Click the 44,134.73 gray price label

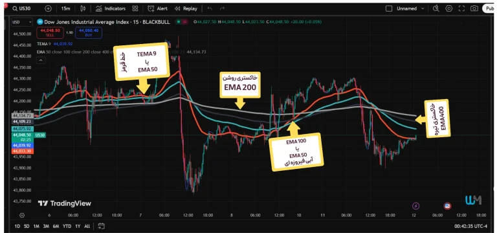tap(23, 115)
